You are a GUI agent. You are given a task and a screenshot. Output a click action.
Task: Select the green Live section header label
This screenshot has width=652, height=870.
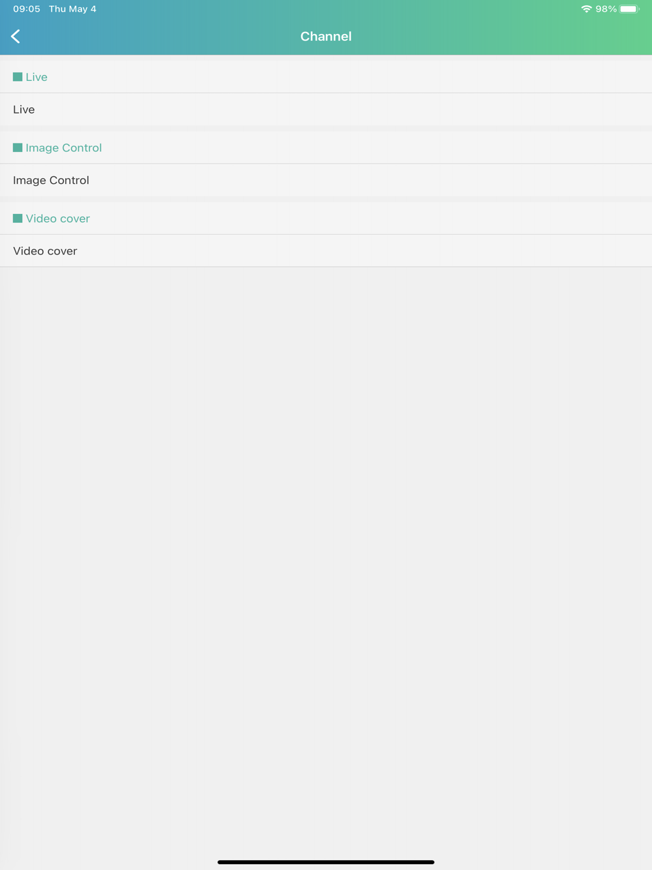[37, 77]
